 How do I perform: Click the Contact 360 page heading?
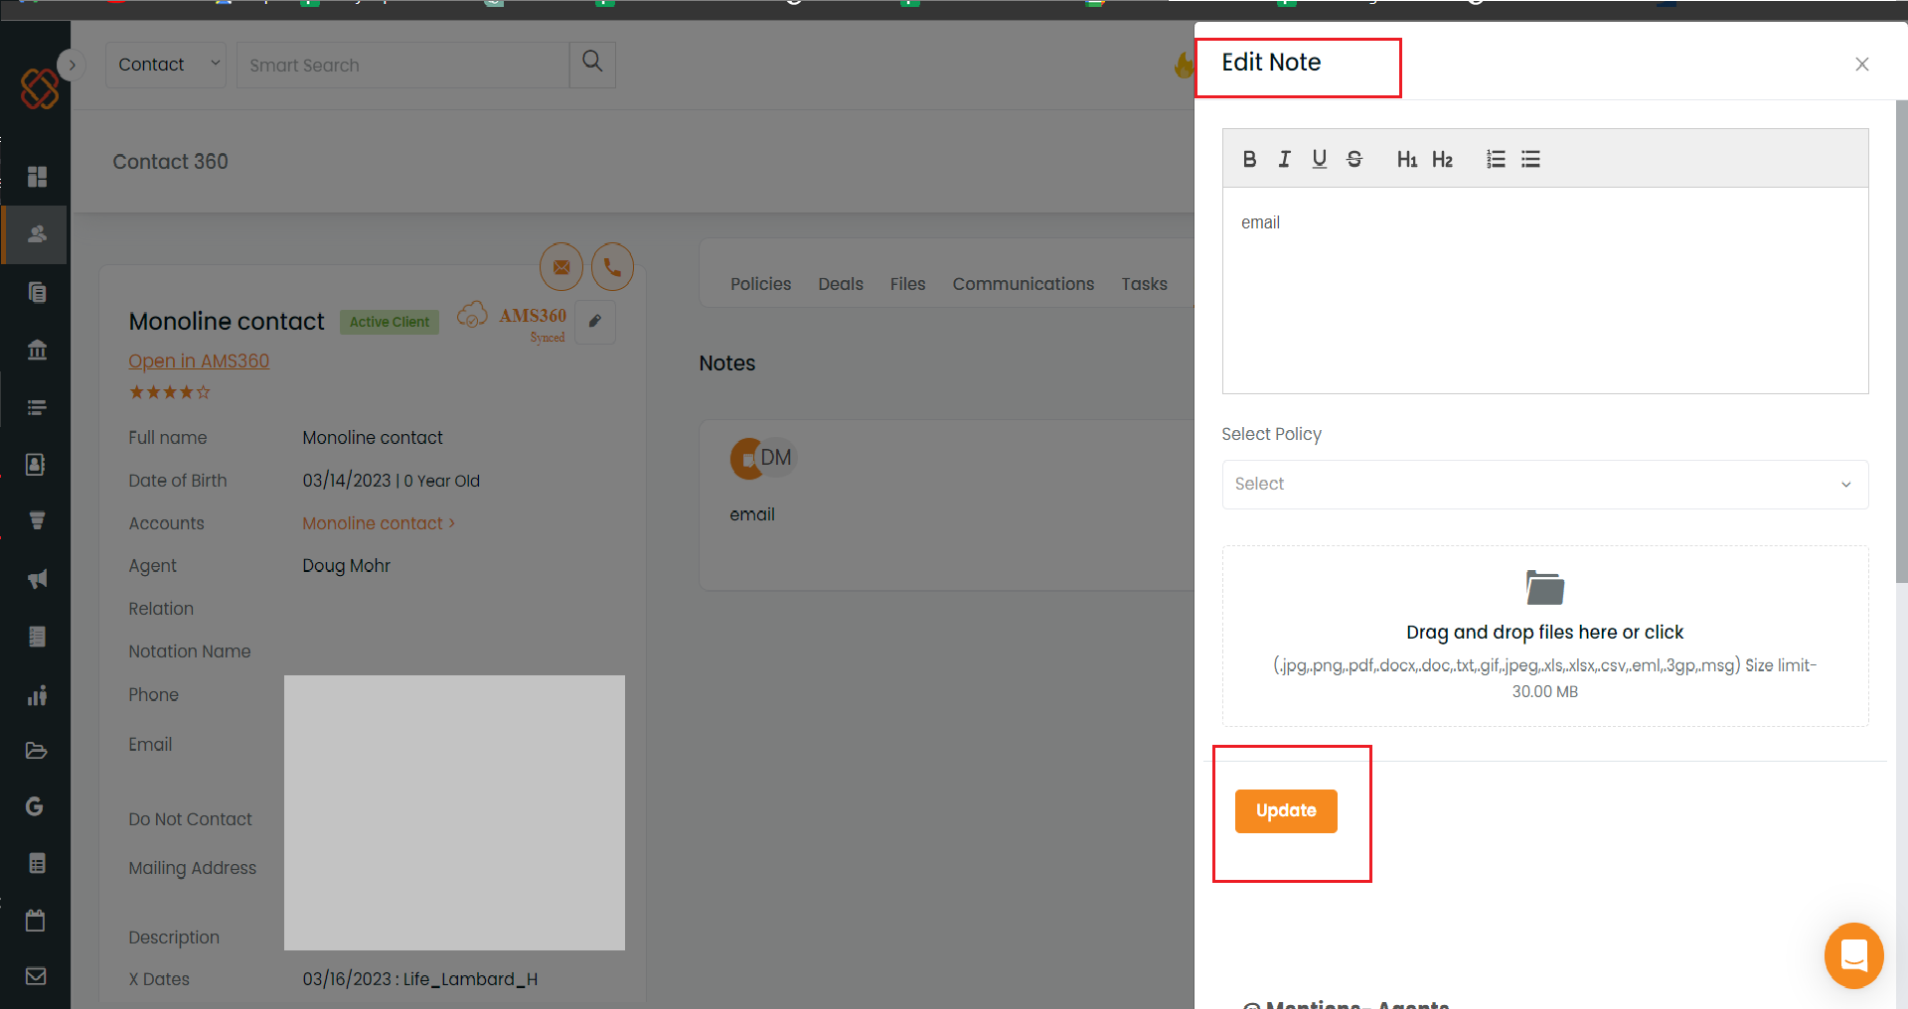[x=171, y=162]
